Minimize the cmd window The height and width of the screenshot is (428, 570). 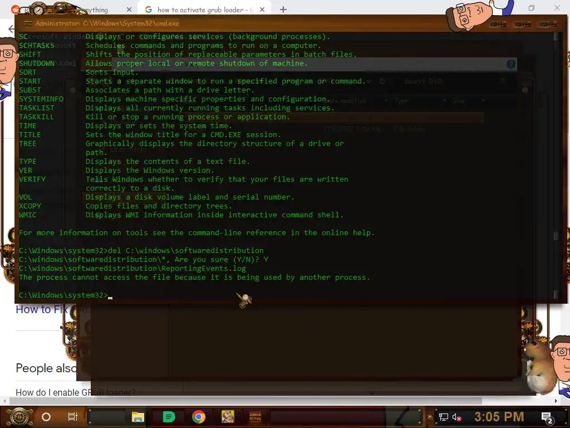pyautogui.click(x=498, y=24)
